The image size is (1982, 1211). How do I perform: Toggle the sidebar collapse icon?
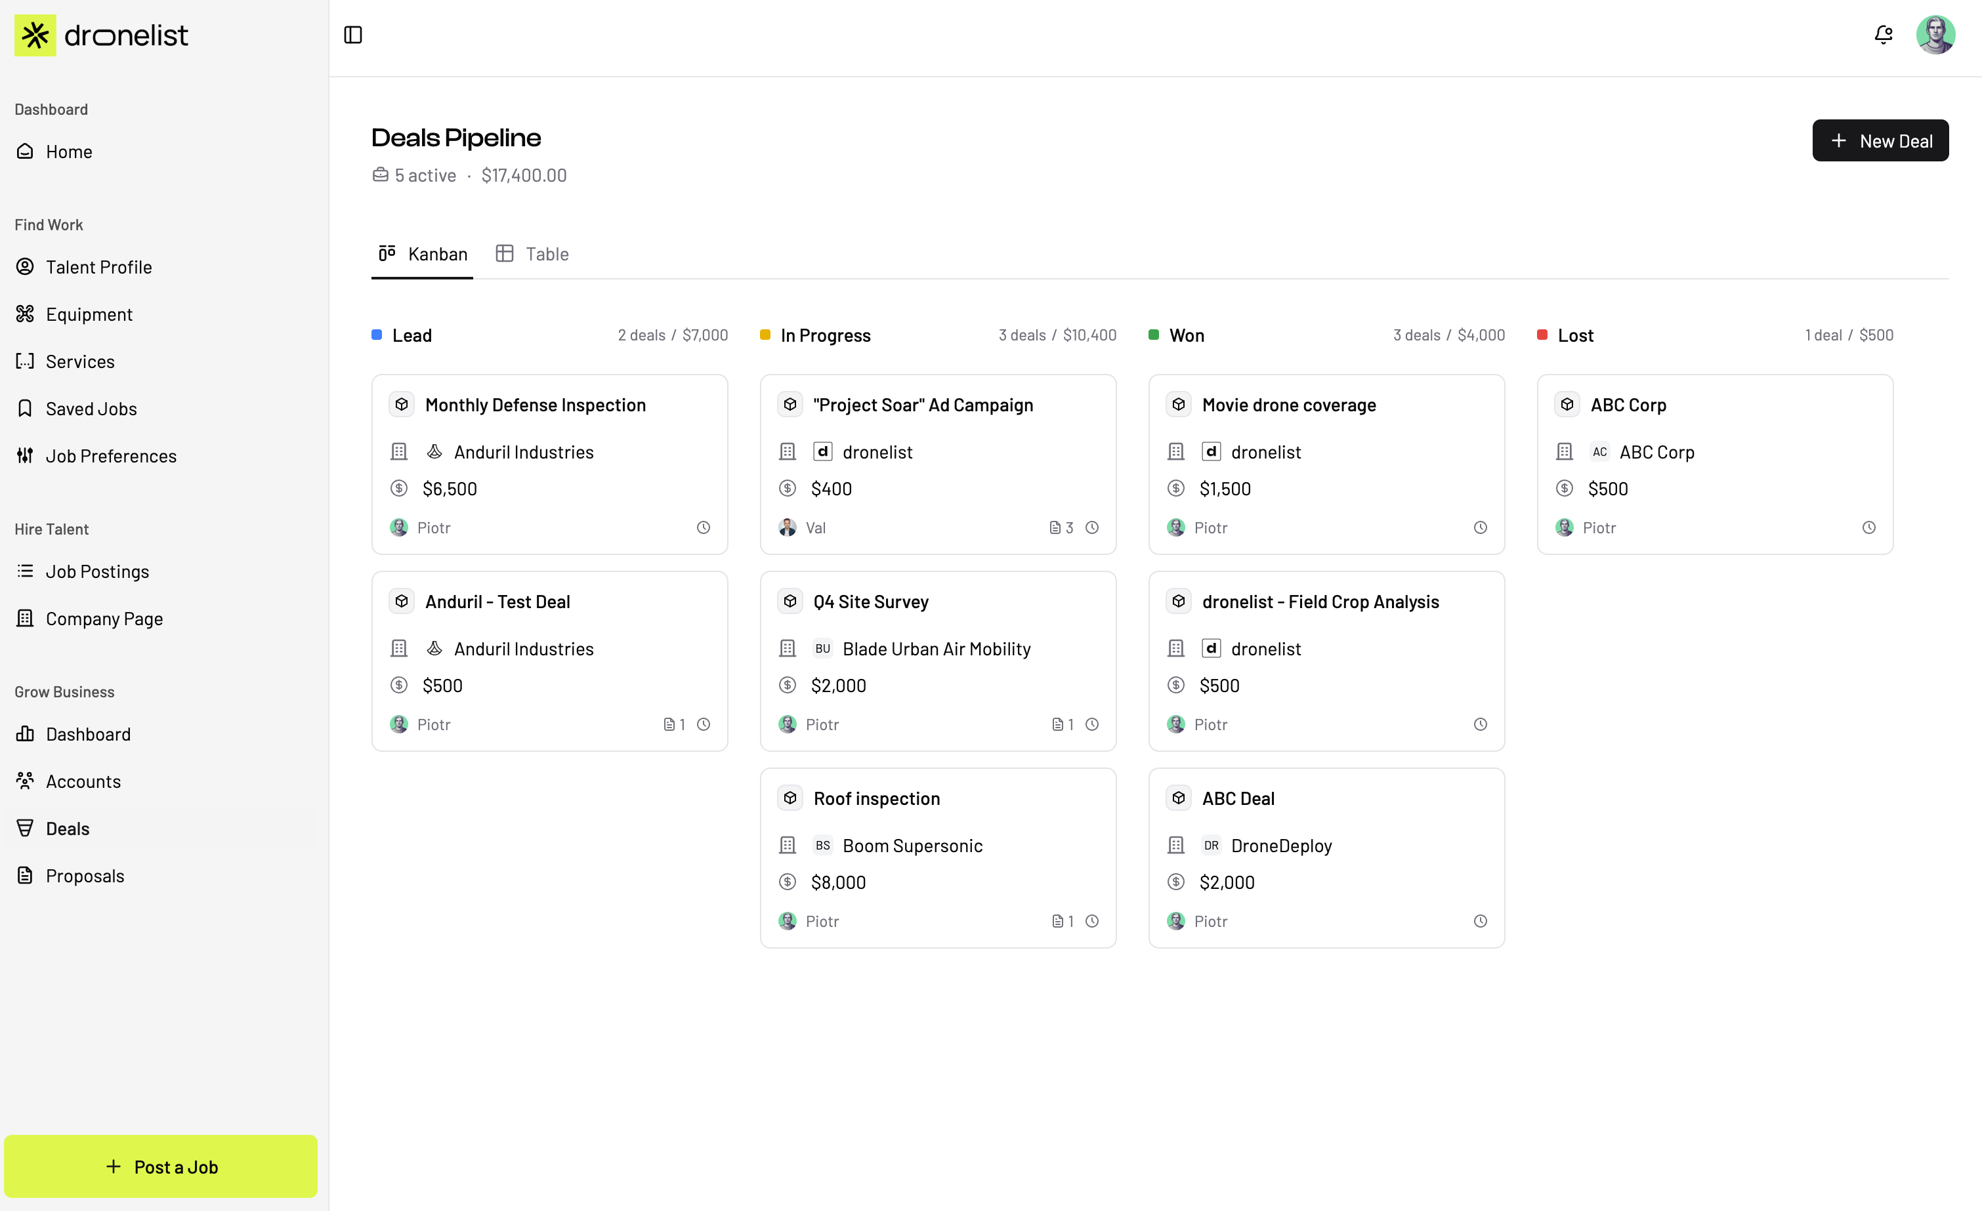352,35
